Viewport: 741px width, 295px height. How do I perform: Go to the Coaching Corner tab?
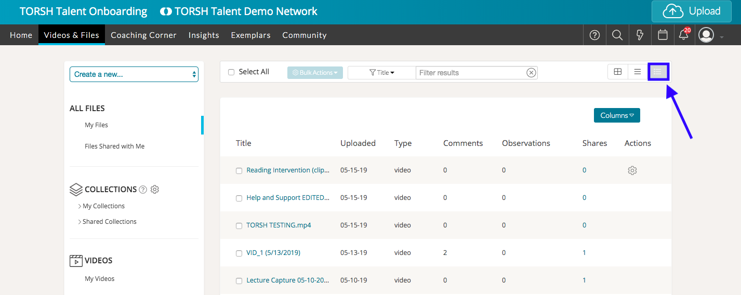143,35
